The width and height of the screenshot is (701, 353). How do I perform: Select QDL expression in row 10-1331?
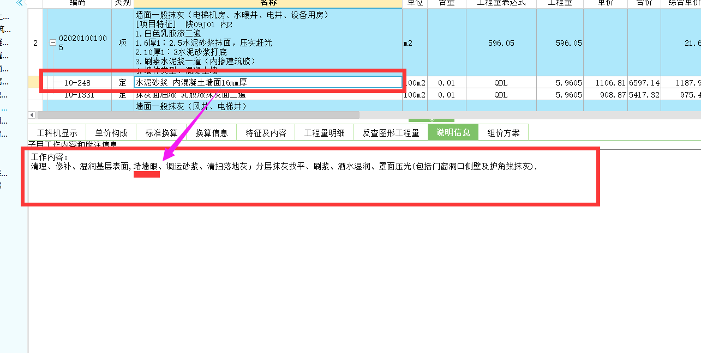click(501, 95)
